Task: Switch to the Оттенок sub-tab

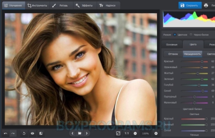Action: click(173, 54)
